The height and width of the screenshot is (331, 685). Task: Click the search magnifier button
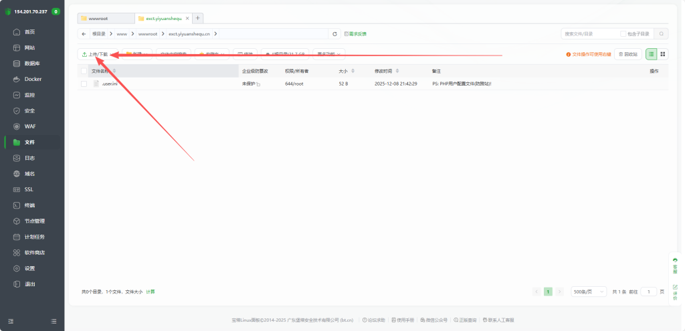[661, 33]
